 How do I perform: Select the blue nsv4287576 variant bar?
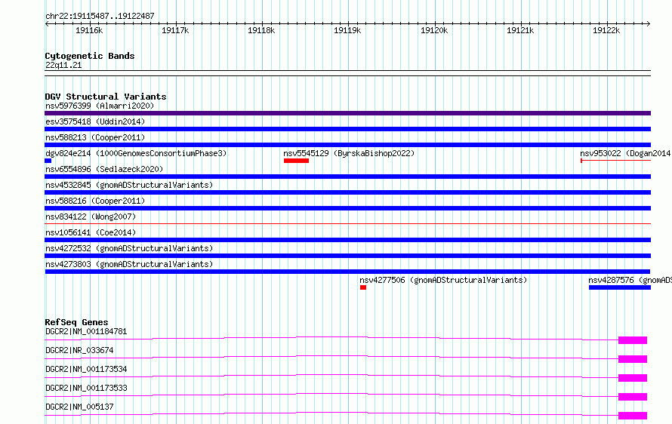pyautogui.click(x=620, y=287)
